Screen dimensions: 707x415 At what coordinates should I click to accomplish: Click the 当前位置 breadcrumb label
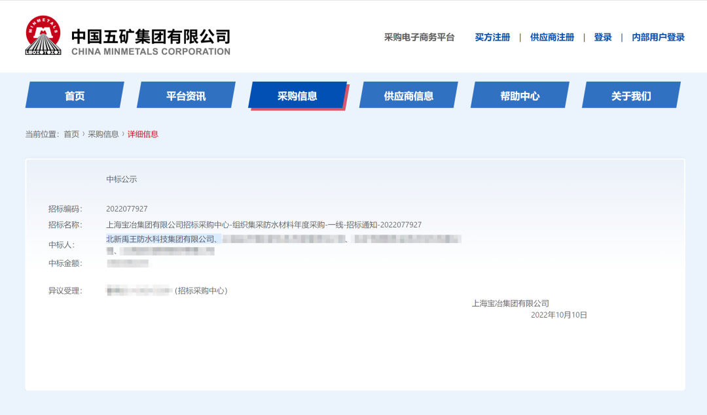click(x=43, y=134)
